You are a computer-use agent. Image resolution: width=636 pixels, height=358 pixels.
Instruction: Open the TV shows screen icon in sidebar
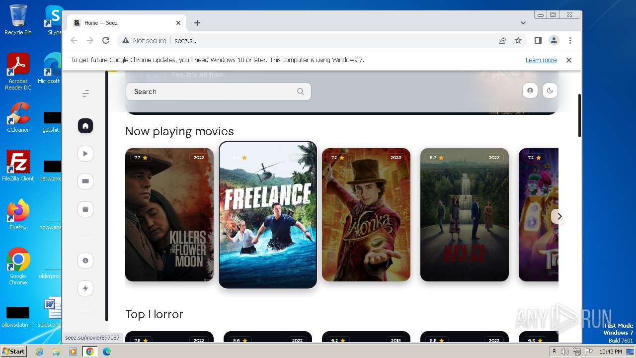click(x=85, y=181)
